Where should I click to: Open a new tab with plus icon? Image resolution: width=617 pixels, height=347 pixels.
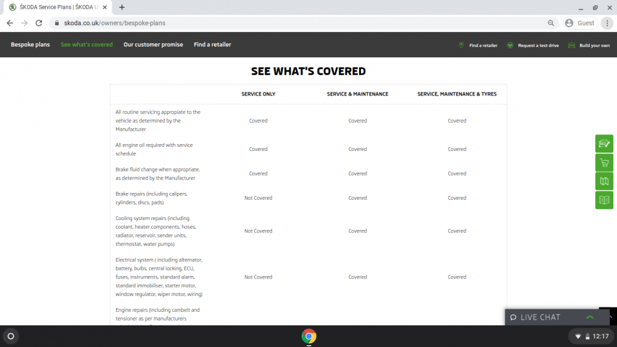[x=122, y=7]
